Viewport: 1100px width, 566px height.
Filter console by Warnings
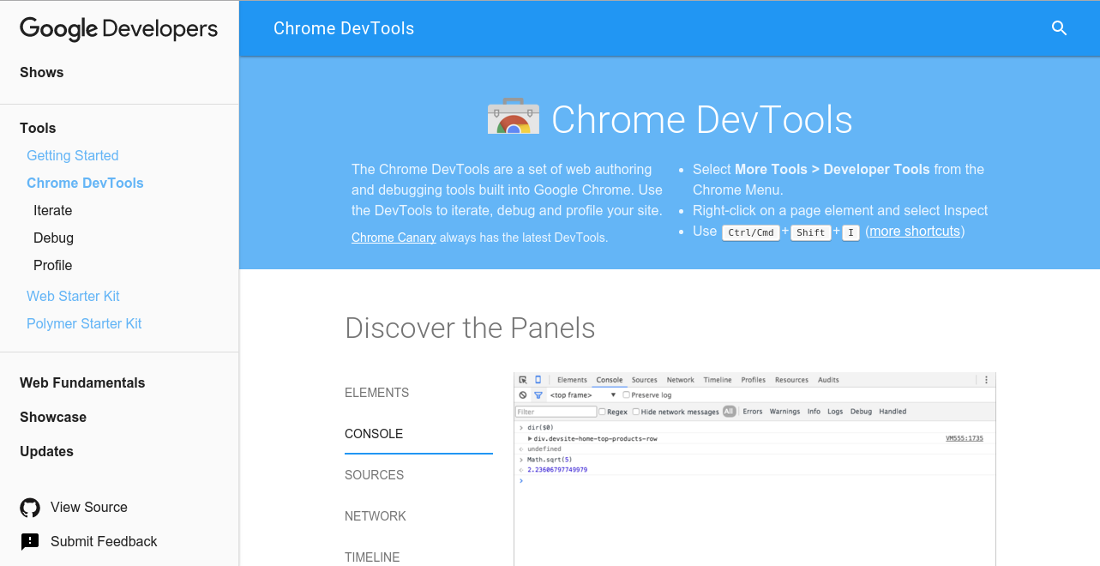(784, 412)
